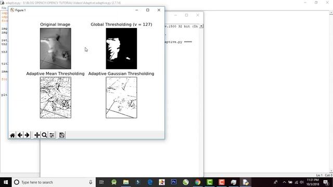This screenshot has width=333, height=187.
Task: Click the Adaptive Mean Thresholding plot
Action: (x=56, y=98)
